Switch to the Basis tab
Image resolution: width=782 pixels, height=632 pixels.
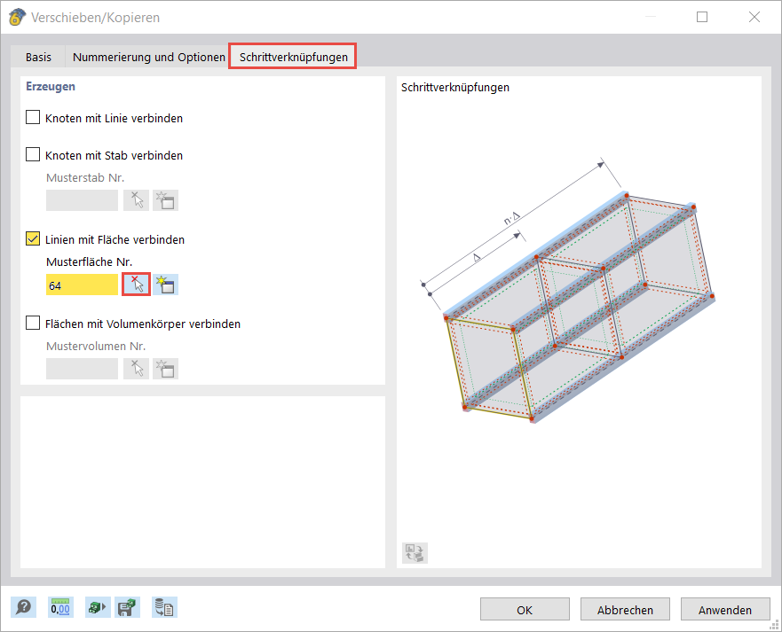[x=38, y=56]
